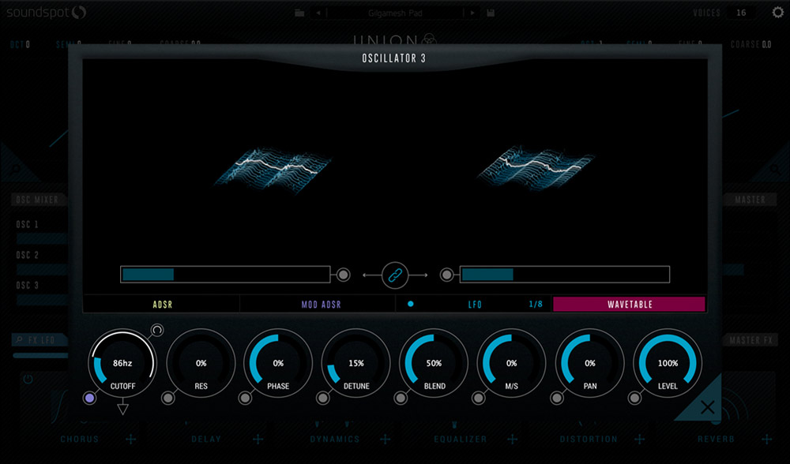Switch to the ADSR tab
Viewport: 790px width, 464px height.
(x=162, y=304)
